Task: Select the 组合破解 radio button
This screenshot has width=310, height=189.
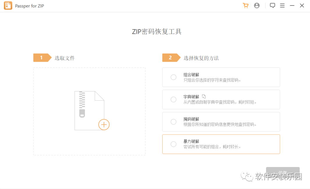Action: 174,77
